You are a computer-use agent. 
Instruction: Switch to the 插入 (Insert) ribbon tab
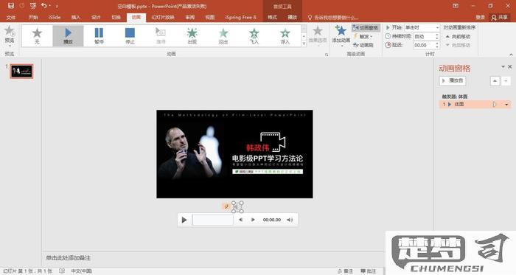pyautogui.click(x=76, y=17)
